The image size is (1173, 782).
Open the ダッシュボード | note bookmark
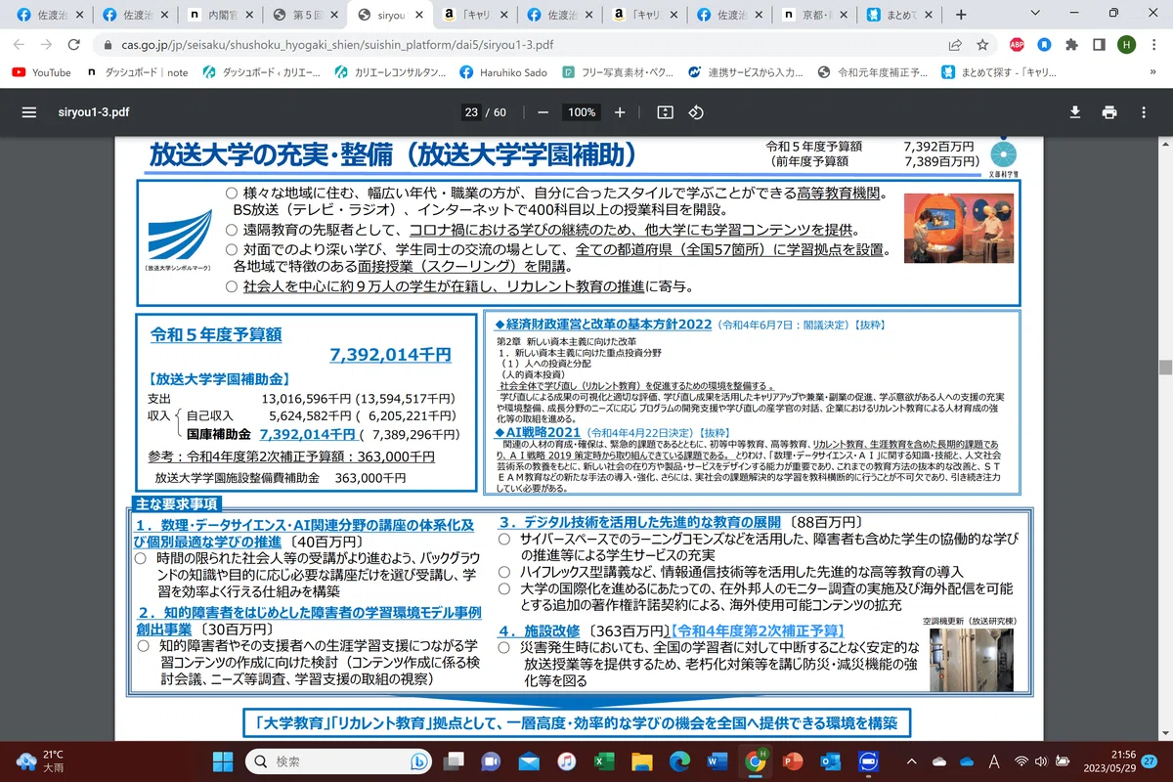[x=137, y=72]
